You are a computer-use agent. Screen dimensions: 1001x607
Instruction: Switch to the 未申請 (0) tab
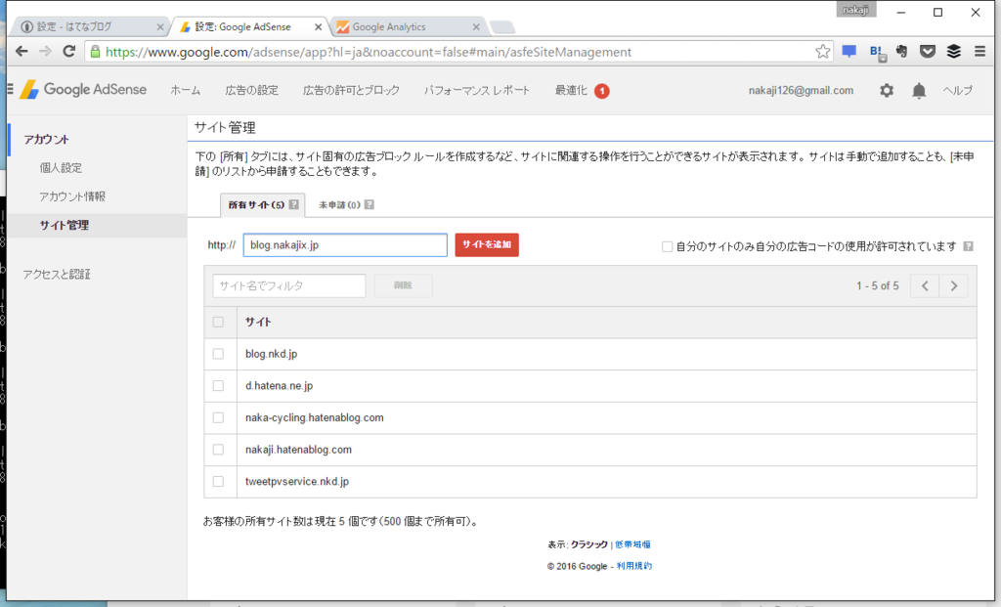click(x=339, y=205)
